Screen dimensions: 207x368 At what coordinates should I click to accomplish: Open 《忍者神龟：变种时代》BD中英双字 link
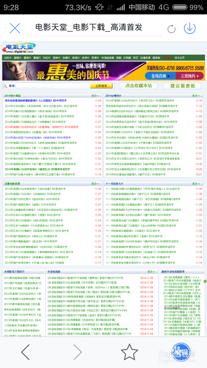[41, 127]
